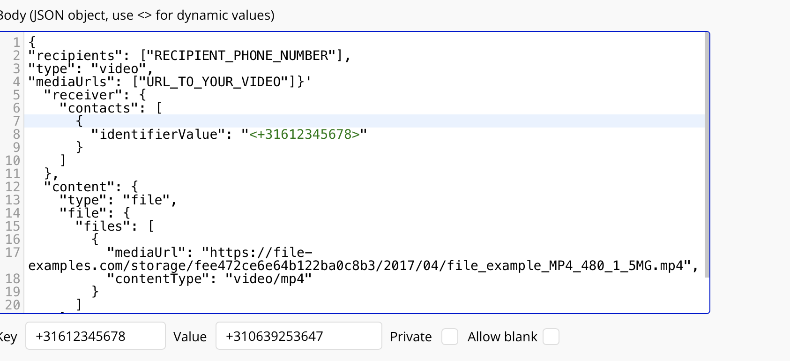Click the Value field containing +310639253647
This screenshot has width=790, height=361.
pos(299,336)
